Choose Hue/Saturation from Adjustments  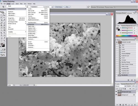38,23
